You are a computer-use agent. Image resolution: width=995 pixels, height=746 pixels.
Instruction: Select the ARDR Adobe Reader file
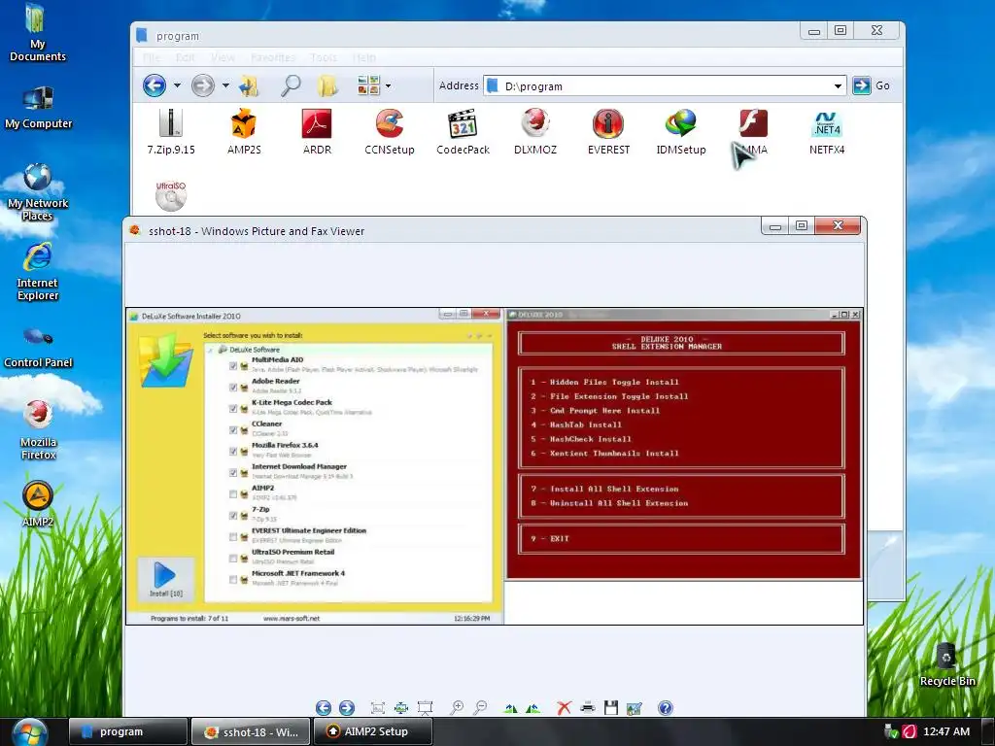pos(317,132)
